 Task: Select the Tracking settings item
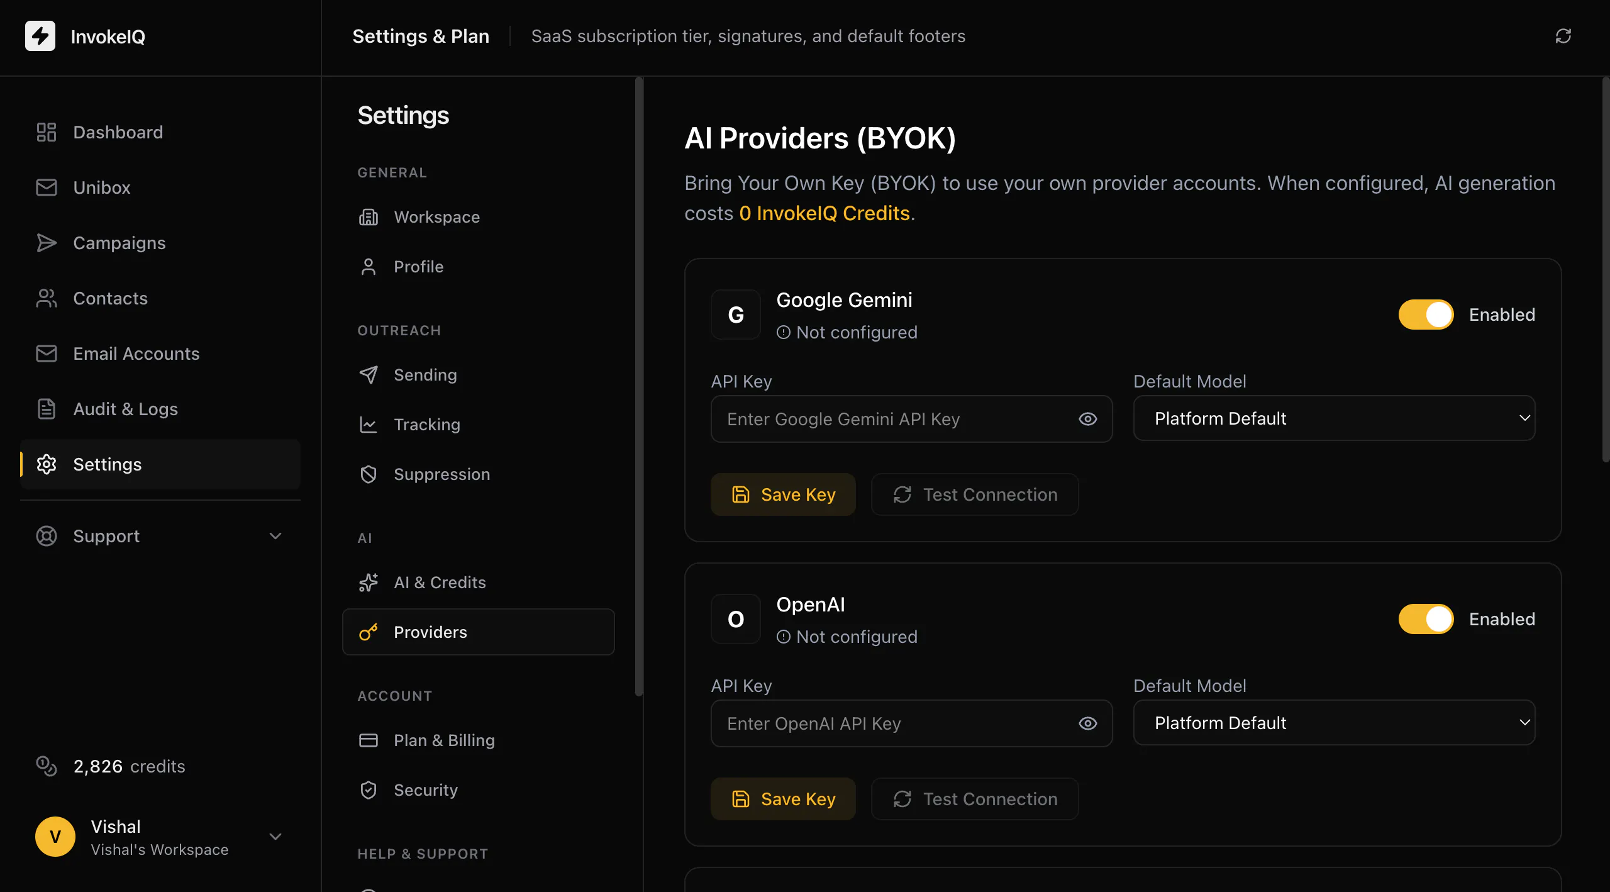coord(479,425)
